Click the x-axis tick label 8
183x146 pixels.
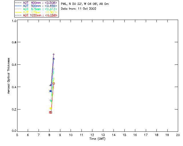49,135
